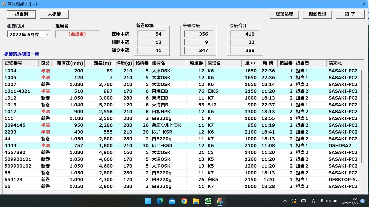
Task: Click the 時刻 column header
Action: point(268,63)
